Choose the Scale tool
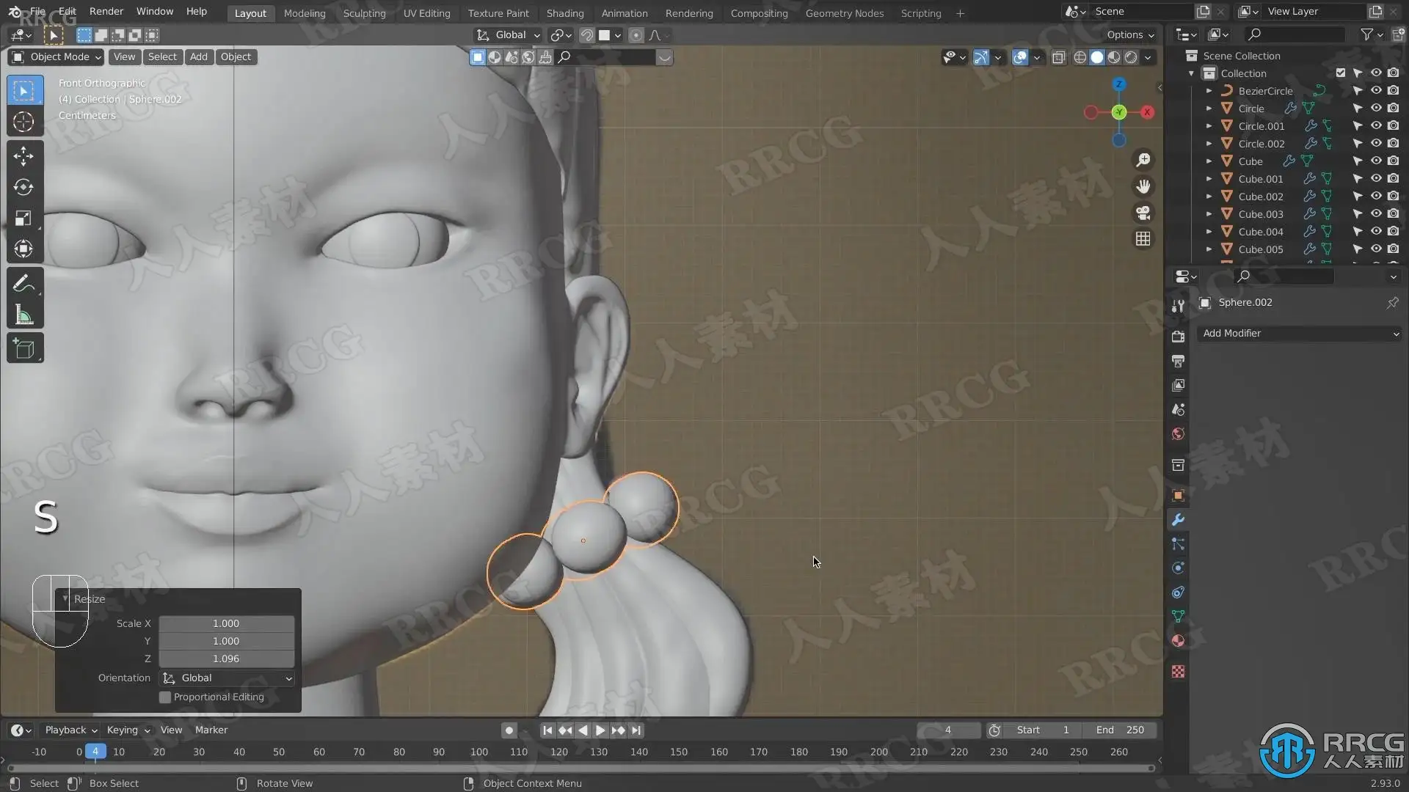Screen dimensions: 1409x792 click(23, 218)
